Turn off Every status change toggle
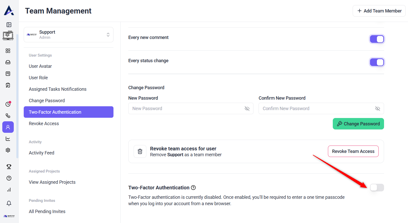The height and width of the screenshot is (223, 408). [377, 62]
